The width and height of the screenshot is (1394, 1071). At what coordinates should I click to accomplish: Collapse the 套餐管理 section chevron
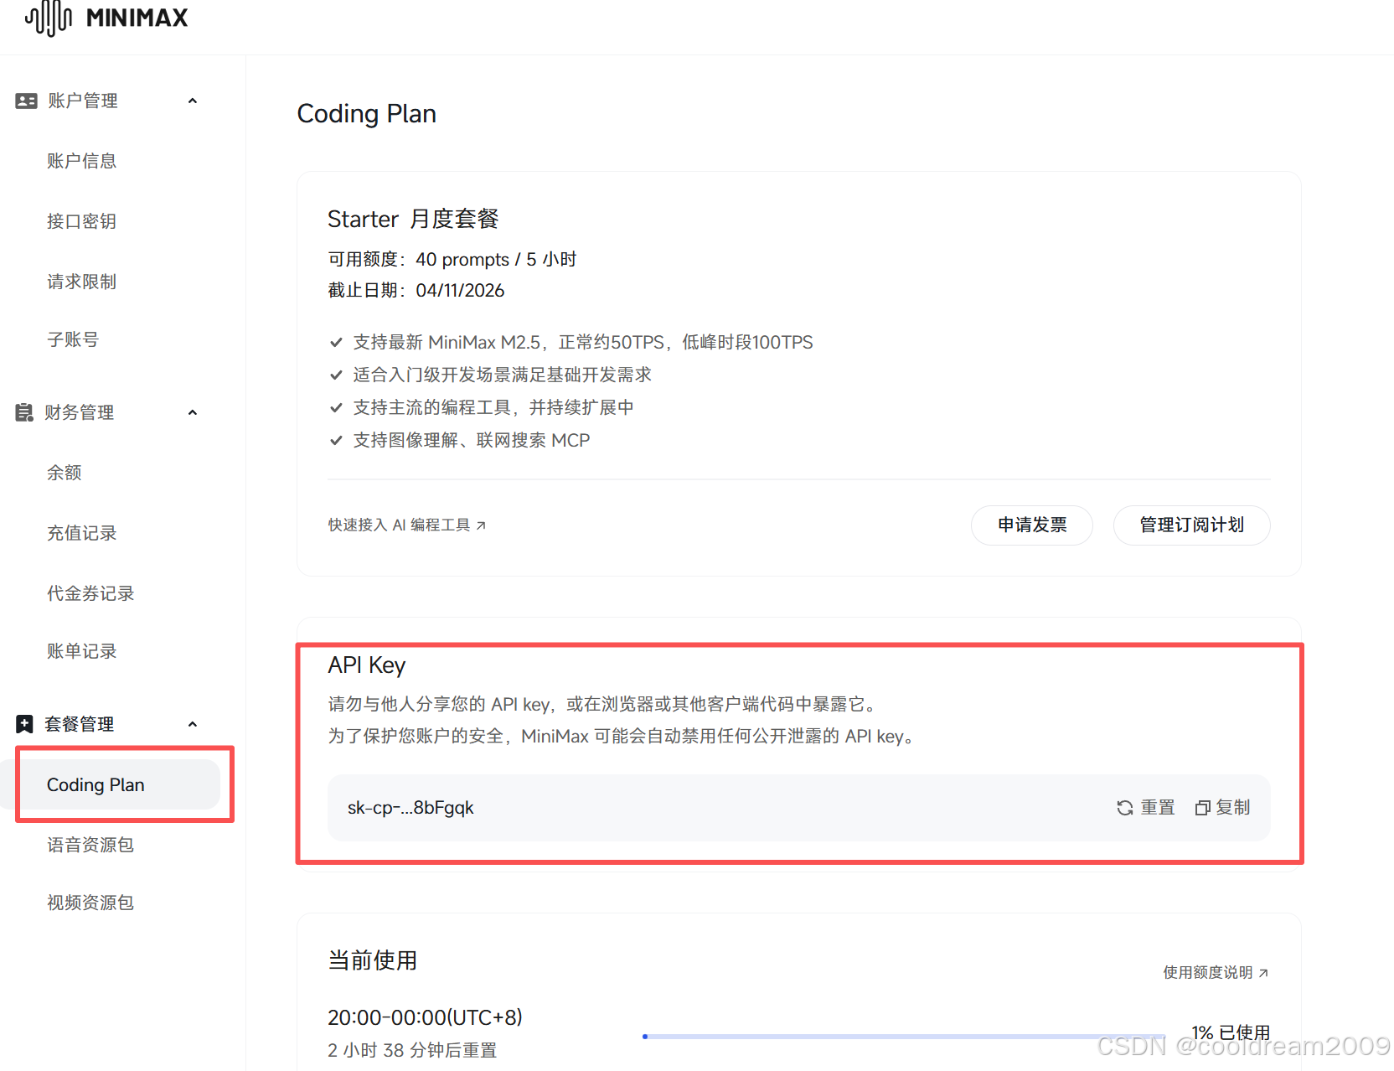click(x=193, y=724)
